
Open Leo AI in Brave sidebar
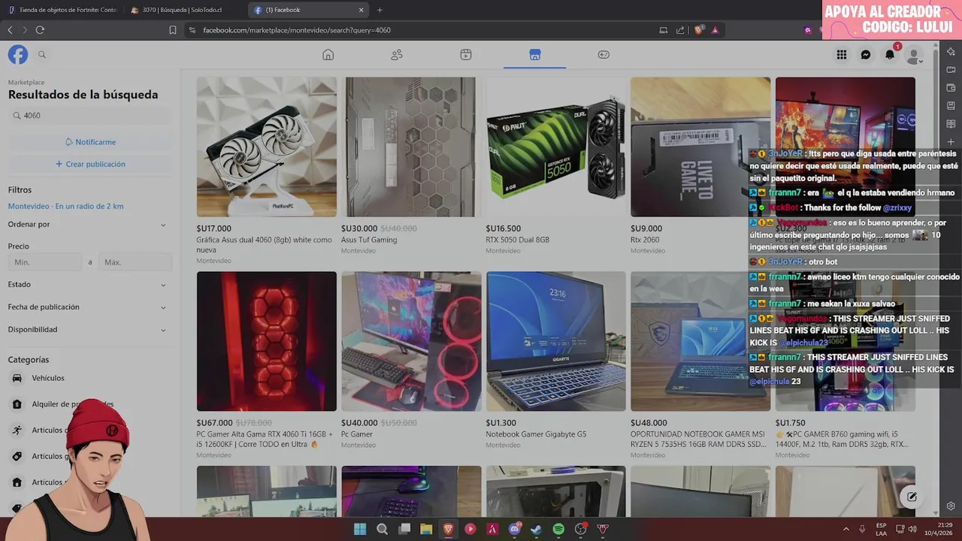(x=951, y=52)
